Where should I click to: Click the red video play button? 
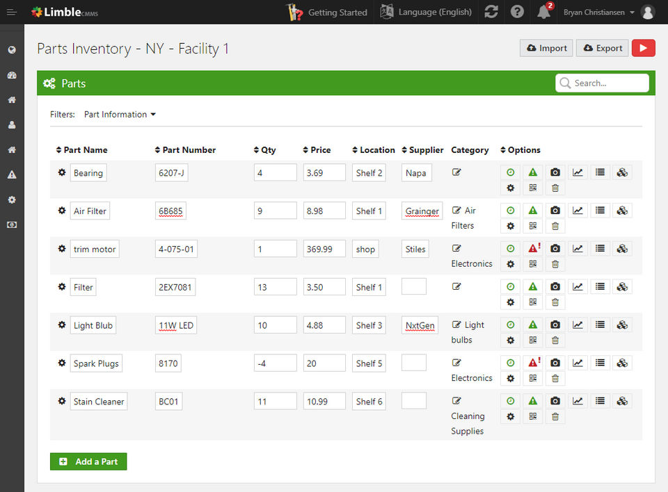pos(643,48)
